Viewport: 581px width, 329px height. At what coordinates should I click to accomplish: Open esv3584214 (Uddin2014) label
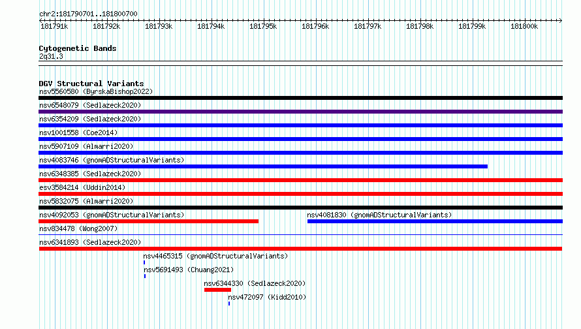click(82, 187)
